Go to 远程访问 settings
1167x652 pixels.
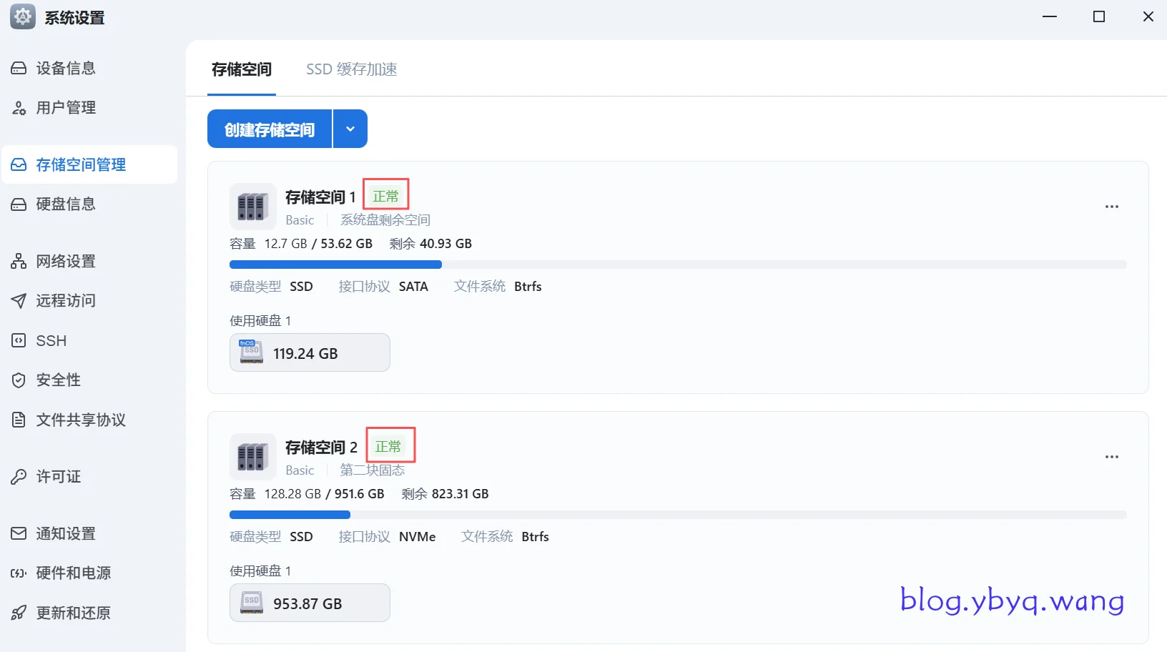point(66,301)
